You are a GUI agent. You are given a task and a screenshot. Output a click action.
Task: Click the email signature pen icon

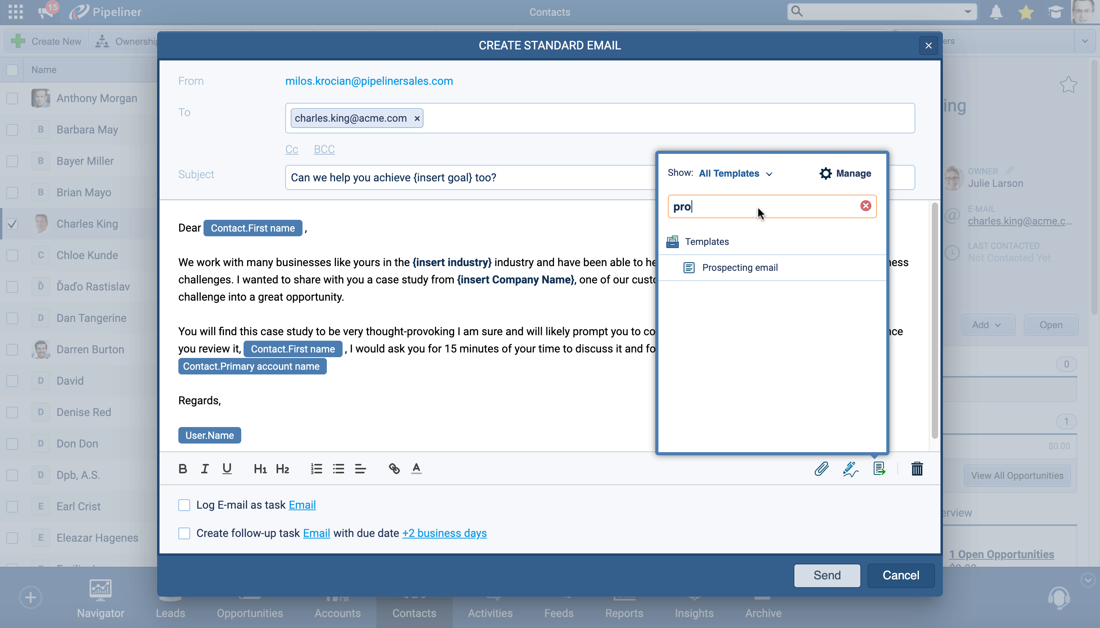pyautogui.click(x=850, y=468)
